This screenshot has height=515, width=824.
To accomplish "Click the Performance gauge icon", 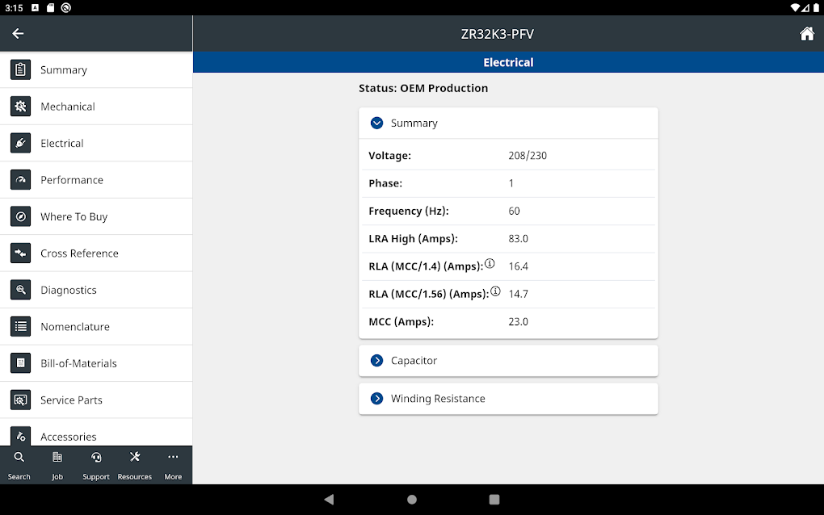I will click(20, 180).
